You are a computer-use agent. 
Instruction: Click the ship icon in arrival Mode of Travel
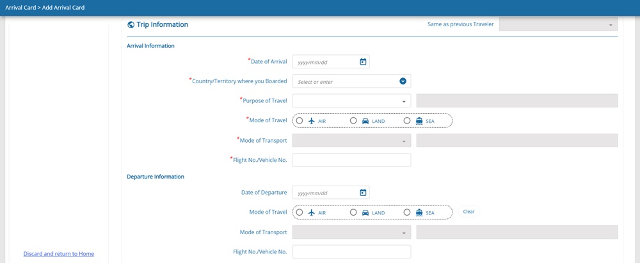tap(419, 121)
